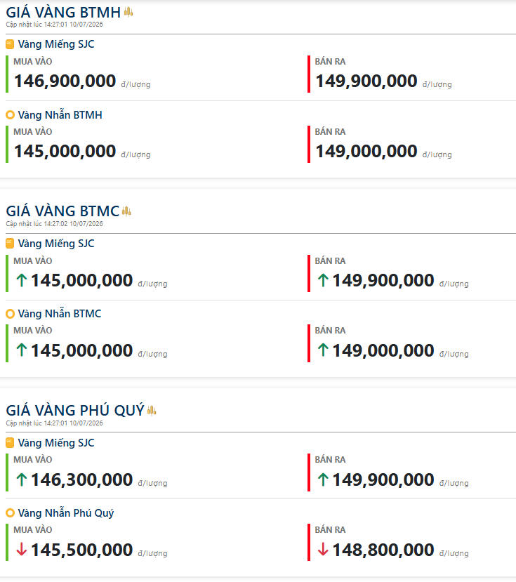
Task: Click BTMH SJC sell price 149,900,000
Action: pos(366,81)
